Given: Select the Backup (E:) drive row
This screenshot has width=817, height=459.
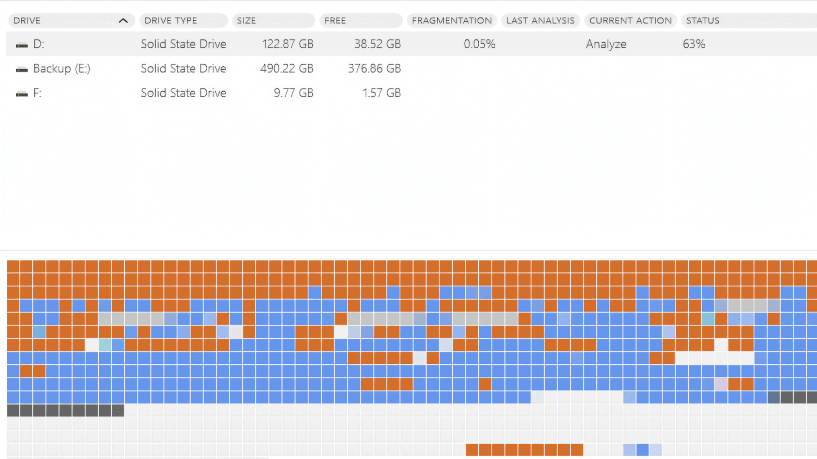Looking at the screenshot, I should 62,68.
